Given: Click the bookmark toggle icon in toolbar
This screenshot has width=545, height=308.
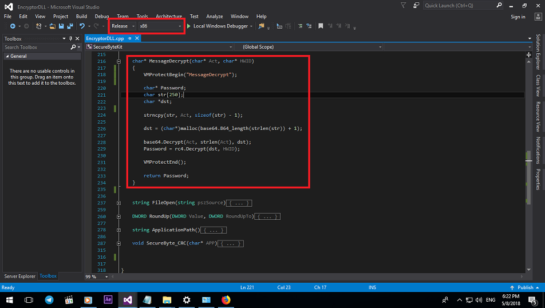Looking at the screenshot, I should pos(321,26).
